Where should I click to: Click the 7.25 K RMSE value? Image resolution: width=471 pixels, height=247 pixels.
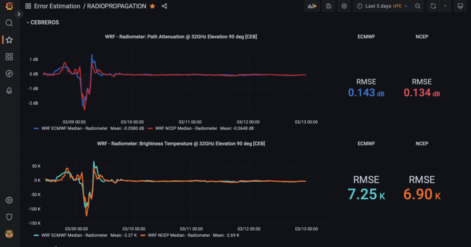(x=366, y=194)
